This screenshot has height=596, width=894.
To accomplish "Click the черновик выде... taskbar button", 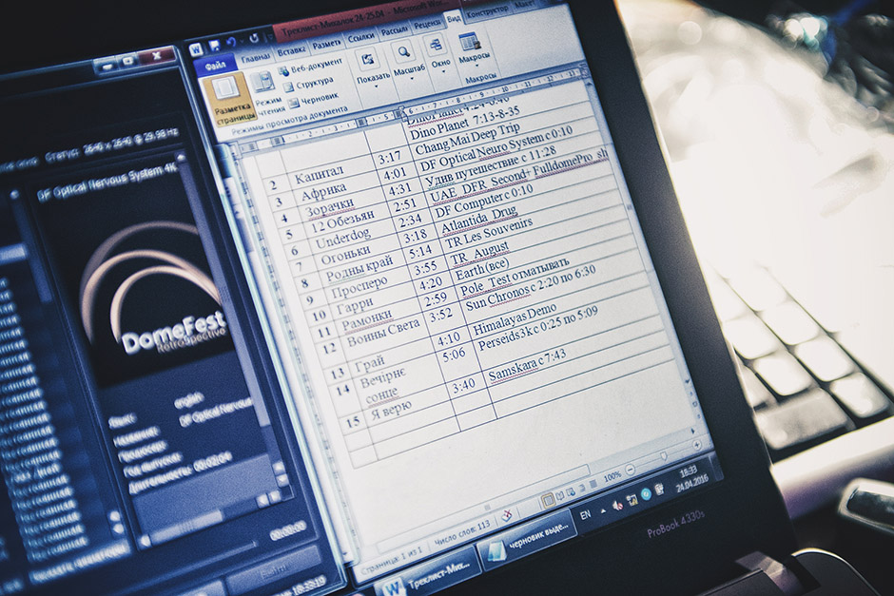I will (528, 538).
